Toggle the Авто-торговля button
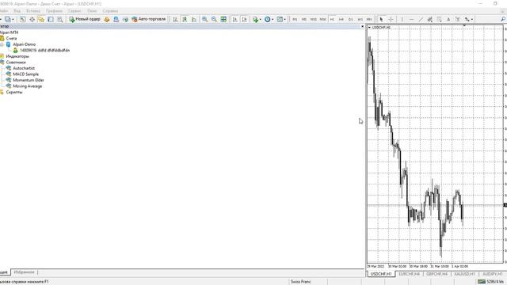The height and width of the screenshot is (285, 507). tap(149, 19)
